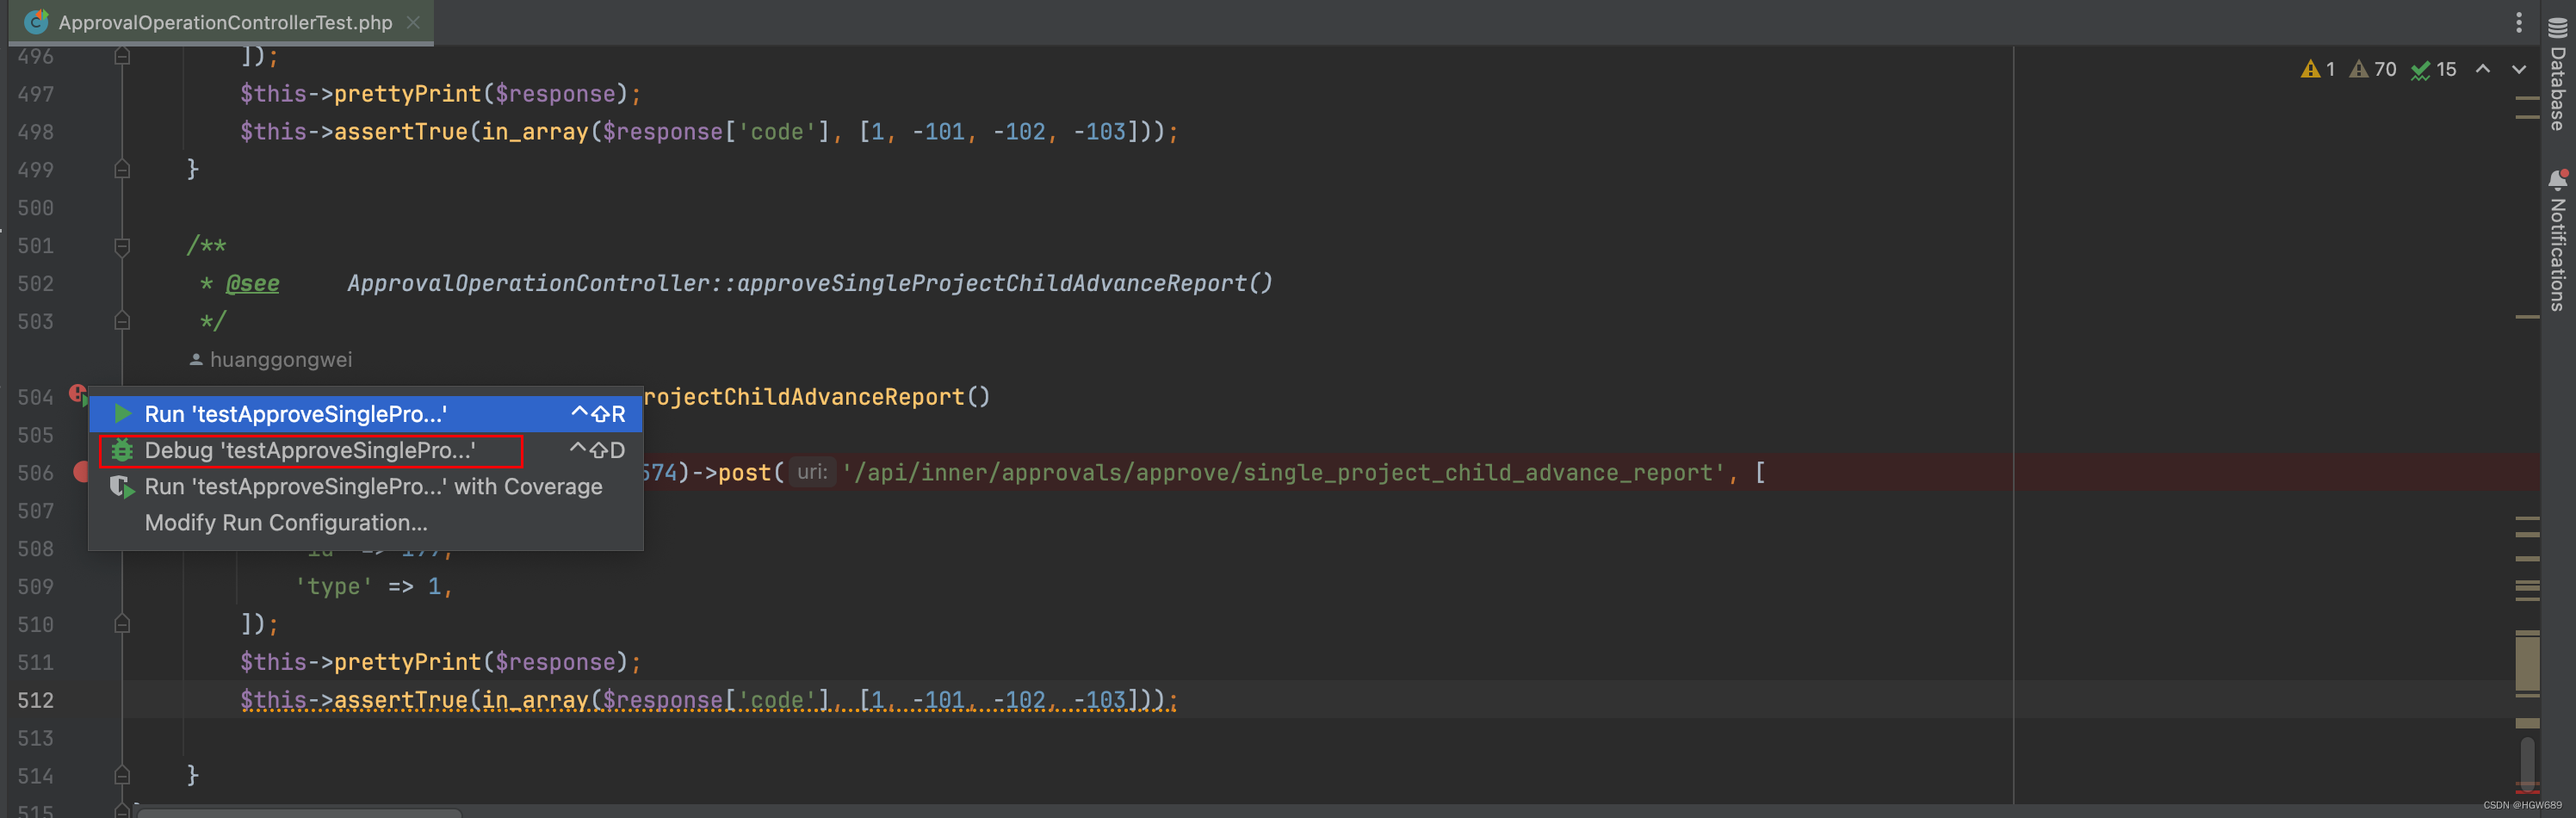This screenshot has width=2576, height=818.
Task: Click the vertical scrollbar thumb on right
Action: pos(2527,763)
